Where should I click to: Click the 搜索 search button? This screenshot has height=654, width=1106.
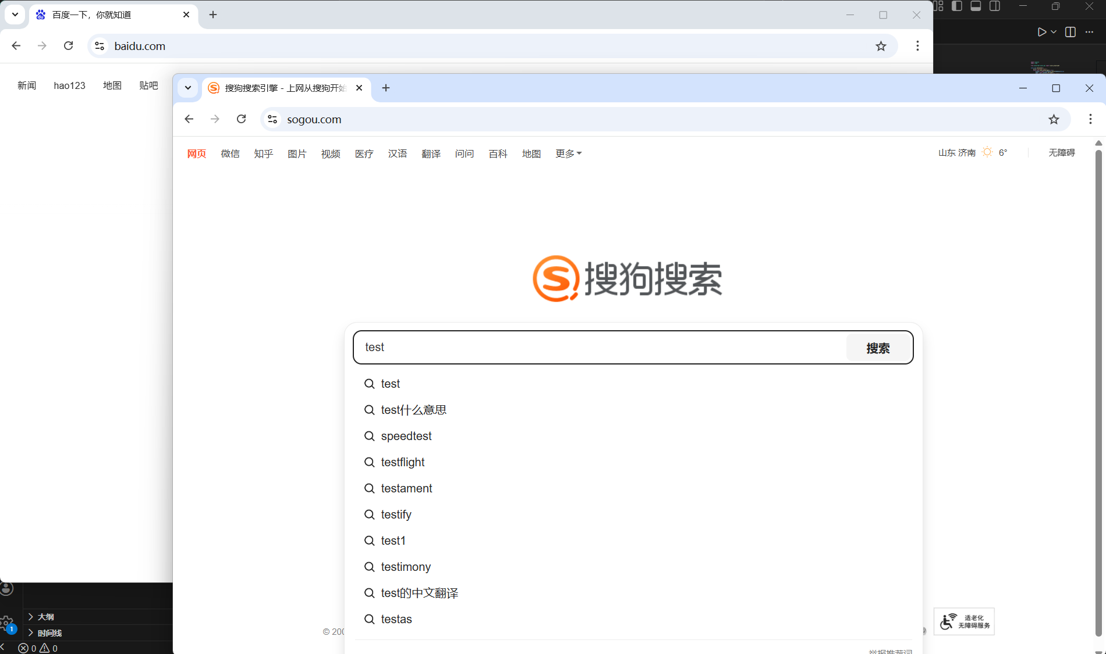(878, 348)
